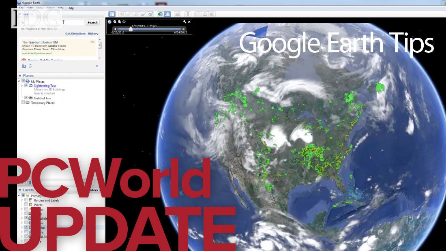Open the File menu

[21, 8]
